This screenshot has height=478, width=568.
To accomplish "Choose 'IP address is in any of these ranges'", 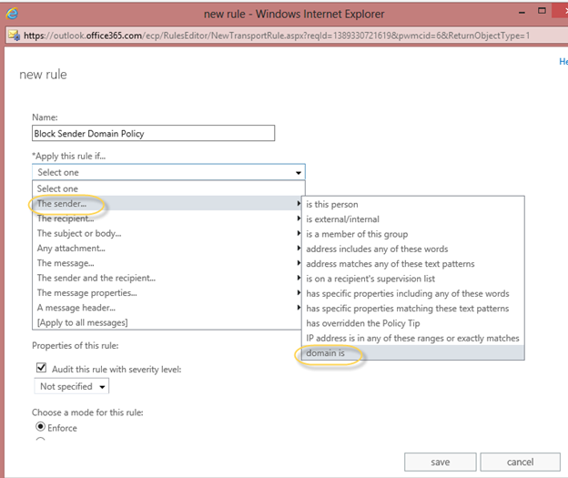I will pos(413,338).
